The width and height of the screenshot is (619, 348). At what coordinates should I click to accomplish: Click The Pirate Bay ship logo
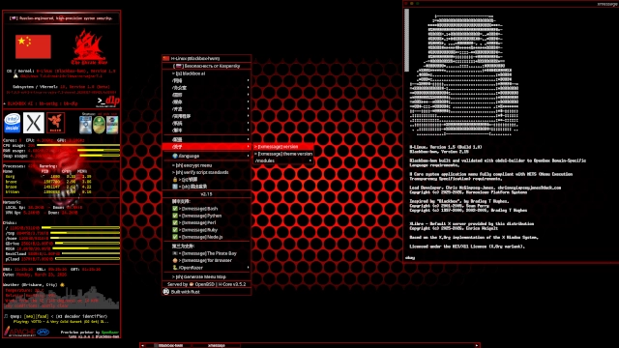coord(89,46)
